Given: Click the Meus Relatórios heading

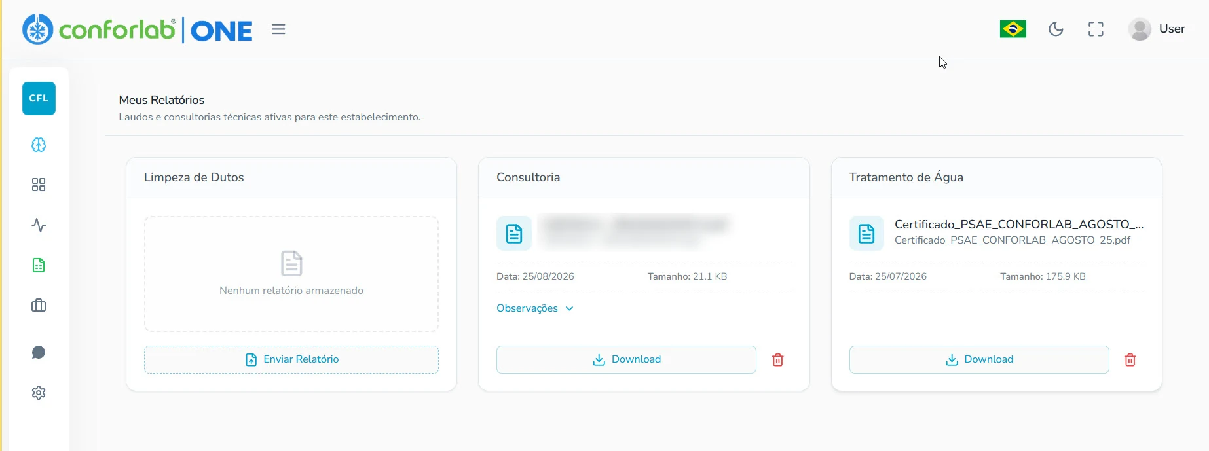Looking at the screenshot, I should click(162, 100).
